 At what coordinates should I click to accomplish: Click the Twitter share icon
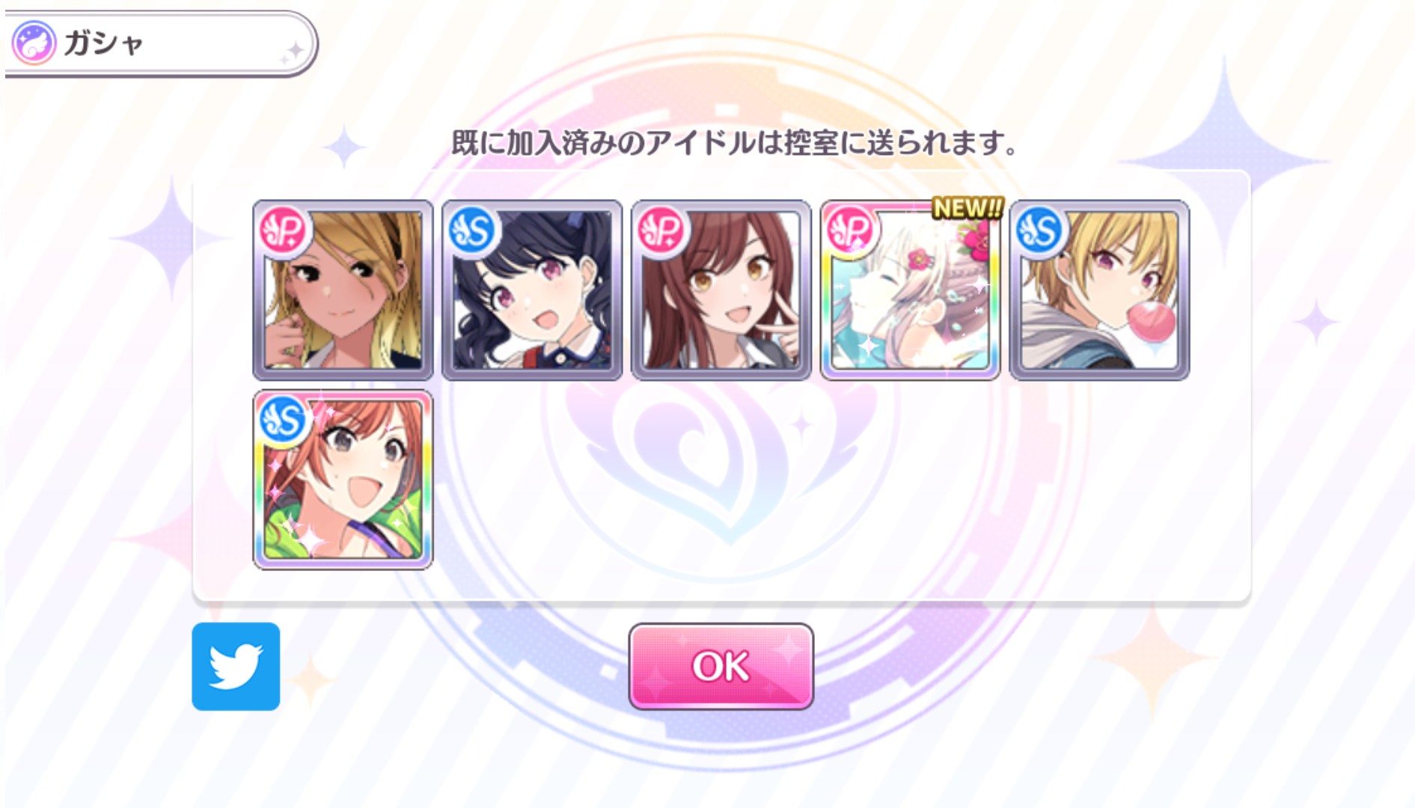tap(236, 667)
